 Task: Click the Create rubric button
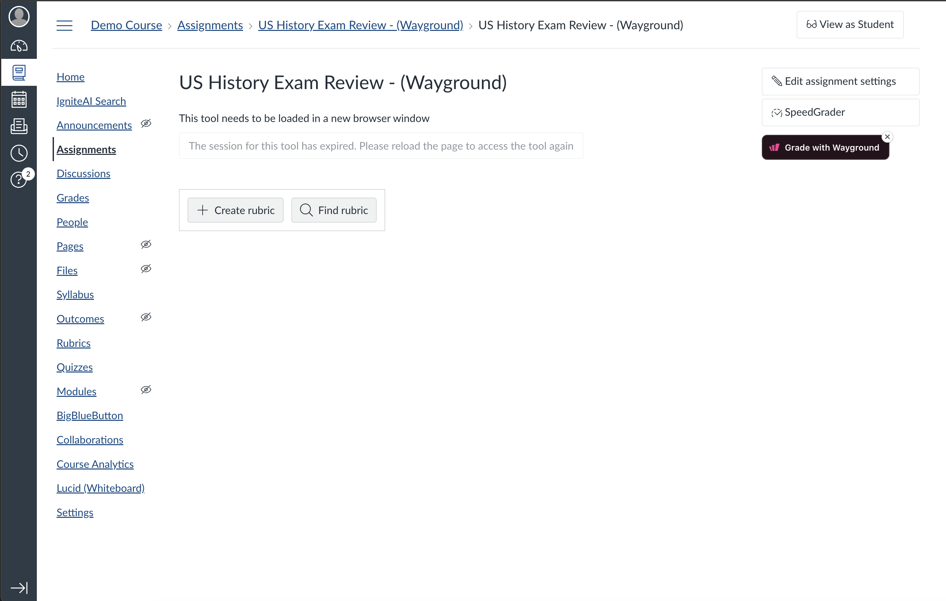tap(235, 210)
